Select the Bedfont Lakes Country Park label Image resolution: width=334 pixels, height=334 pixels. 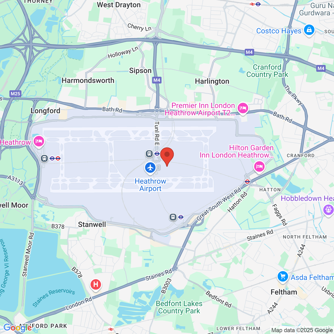(x=179, y=307)
